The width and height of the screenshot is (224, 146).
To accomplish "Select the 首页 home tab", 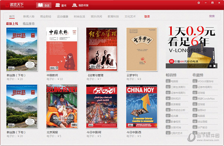I will 12,16.
